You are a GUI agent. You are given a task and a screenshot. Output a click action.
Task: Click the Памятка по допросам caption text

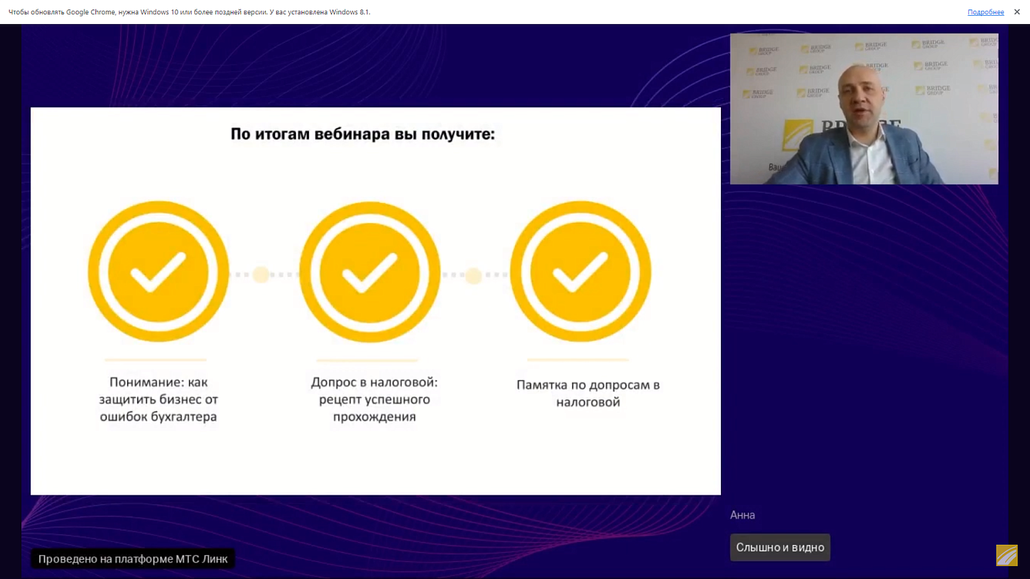pos(588,393)
